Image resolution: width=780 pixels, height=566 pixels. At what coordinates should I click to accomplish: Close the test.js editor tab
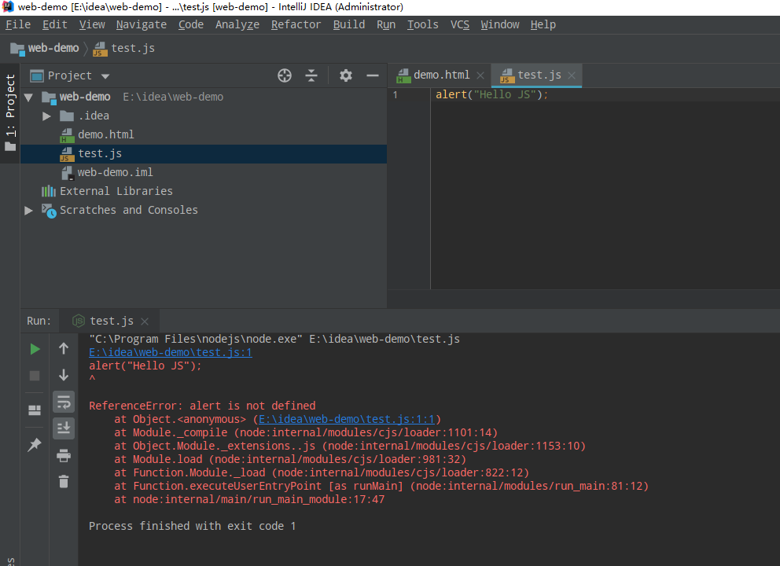tap(572, 75)
